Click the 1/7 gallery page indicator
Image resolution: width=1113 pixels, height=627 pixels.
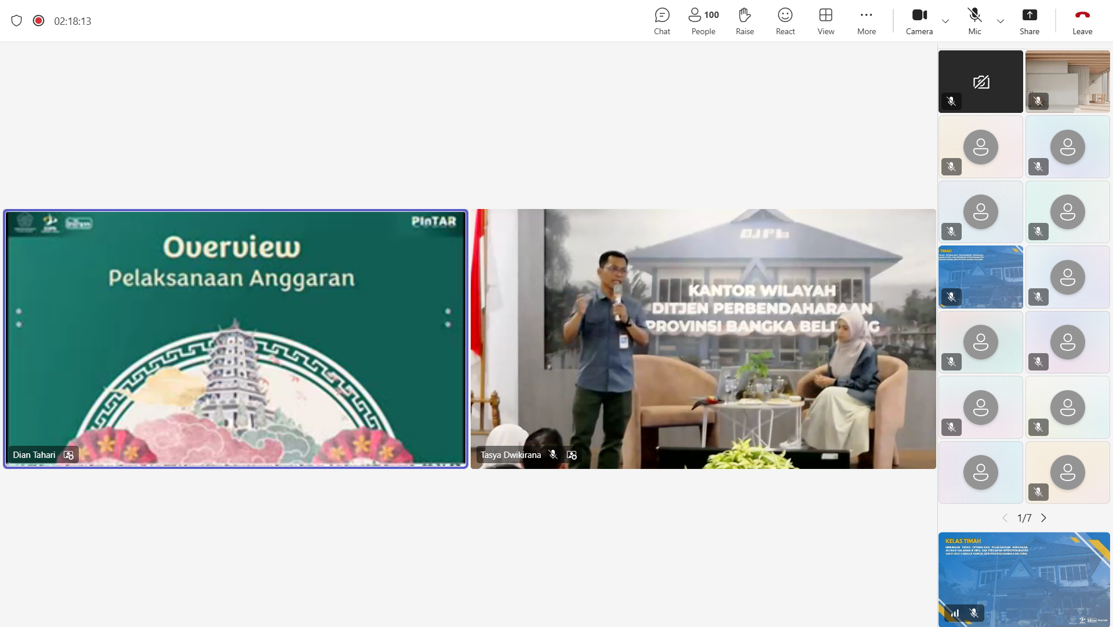[x=1024, y=518]
